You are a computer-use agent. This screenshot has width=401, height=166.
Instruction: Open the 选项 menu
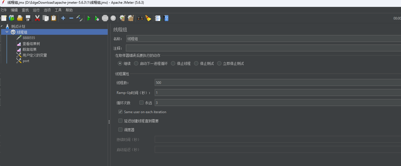(47, 10)
